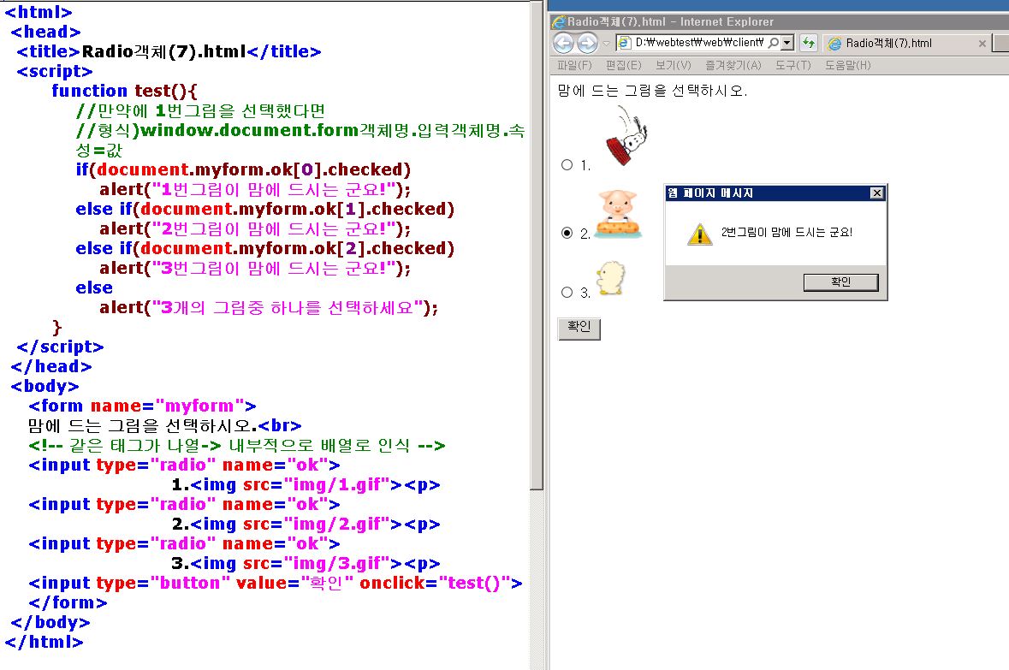This screenshot has width=1009, height=670.
Task: Open the 파일(F) menu
Action: [574, 65]
